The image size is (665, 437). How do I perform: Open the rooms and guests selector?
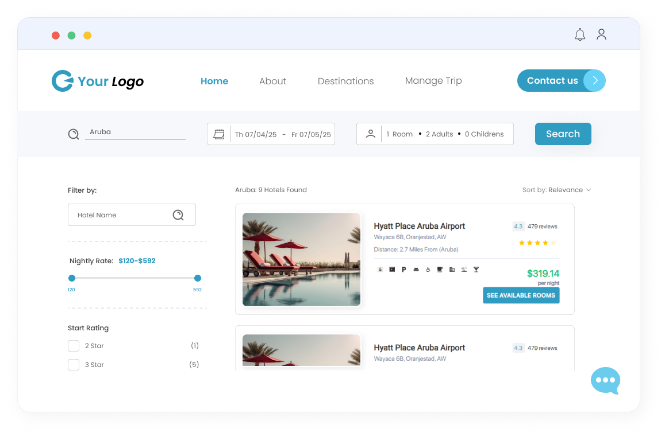pos(435,134)
